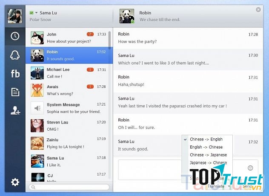Click Steven Lau's avatar picture
This screenshot has height=196, width=269.
tap(37, 126)
